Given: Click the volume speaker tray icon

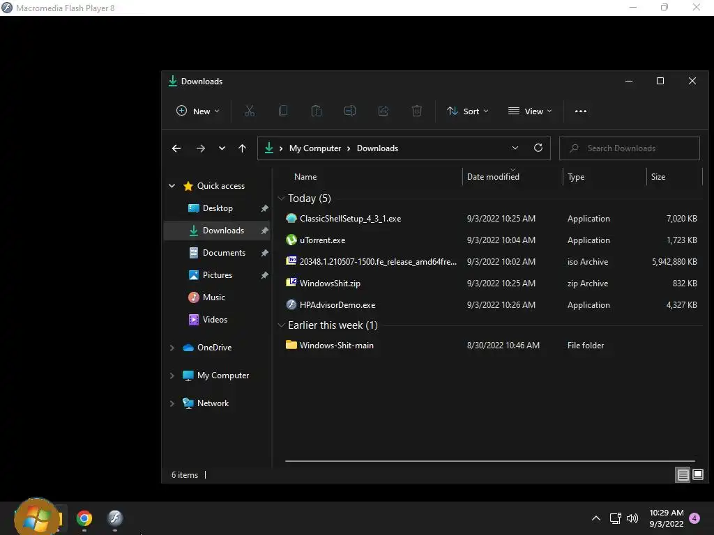Looking at the screenshot, I should [x=632, y=518].
